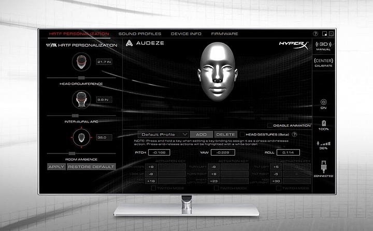
Task: Open the Head Gestures help question mark
Action: coord(294,134)
